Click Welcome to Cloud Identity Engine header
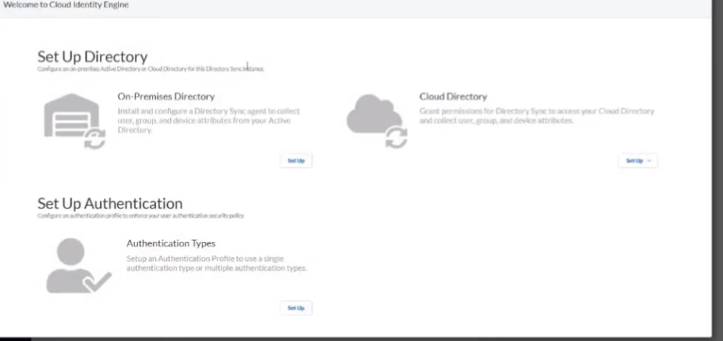The image size is (723, 341). [66, 5]
